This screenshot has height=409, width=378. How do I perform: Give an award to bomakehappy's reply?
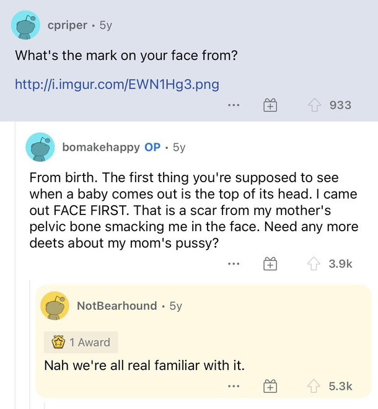[x=270, y=264]
